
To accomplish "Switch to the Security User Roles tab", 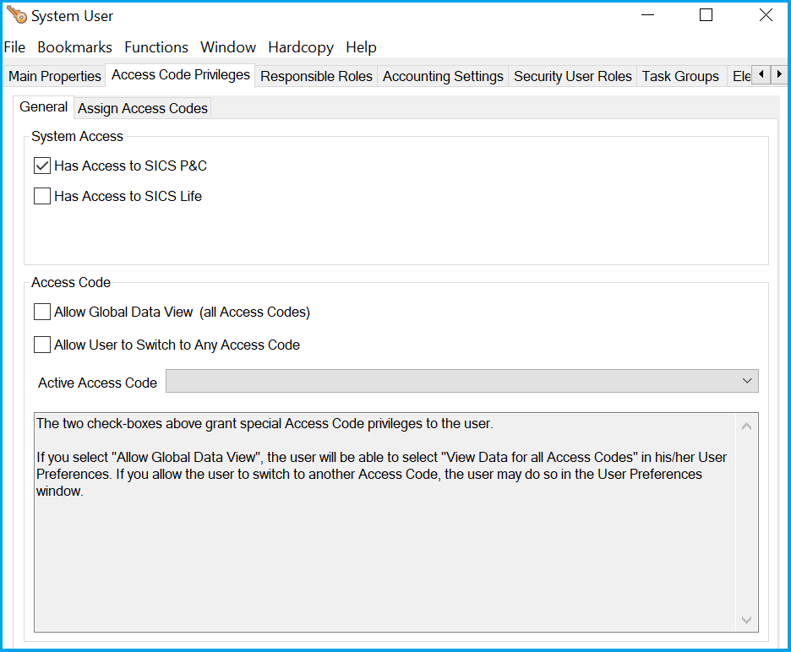I will point(572,76).
